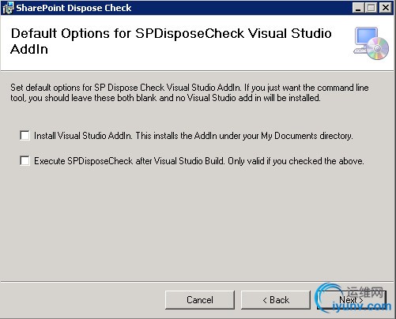Image resolution: width=396 pixels, height=319 pixels.
Task: Enable the Install Visual Studio AddIn checkbox
Action: 25,136
